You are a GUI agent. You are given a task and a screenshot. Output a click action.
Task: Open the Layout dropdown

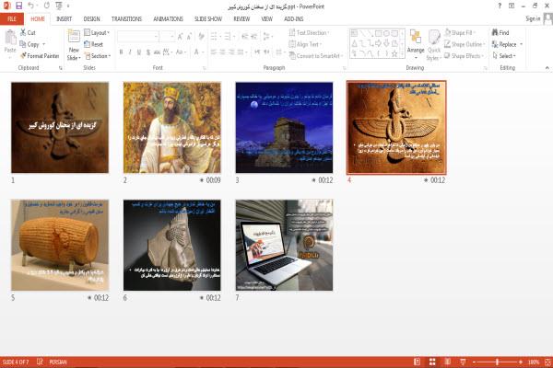(x=97, y=32)
